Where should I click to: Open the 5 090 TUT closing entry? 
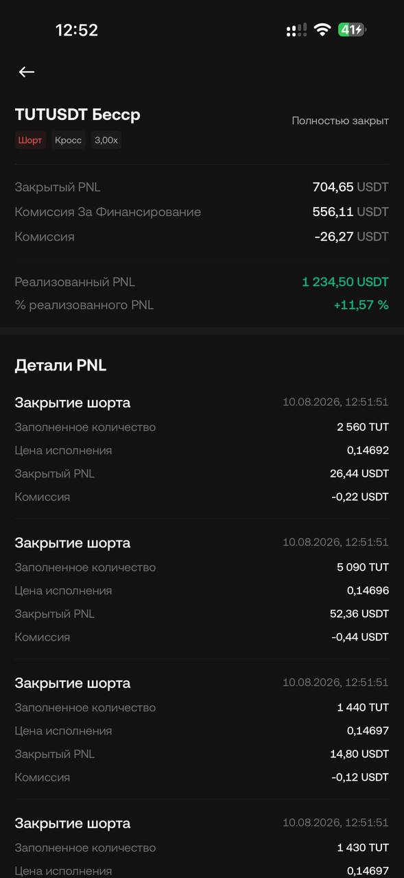coord(202,589)
